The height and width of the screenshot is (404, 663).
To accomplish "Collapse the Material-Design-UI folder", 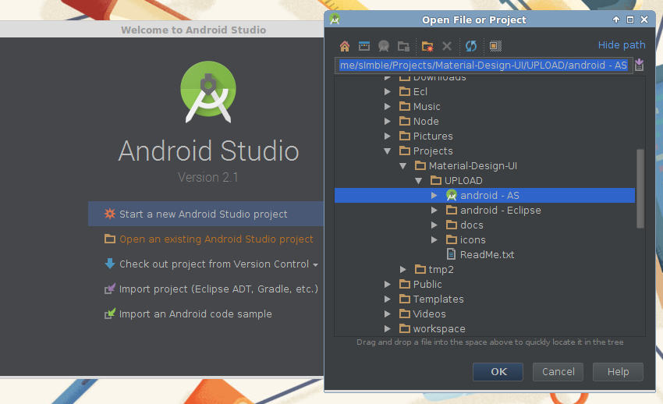I will [x=402, y=165].
